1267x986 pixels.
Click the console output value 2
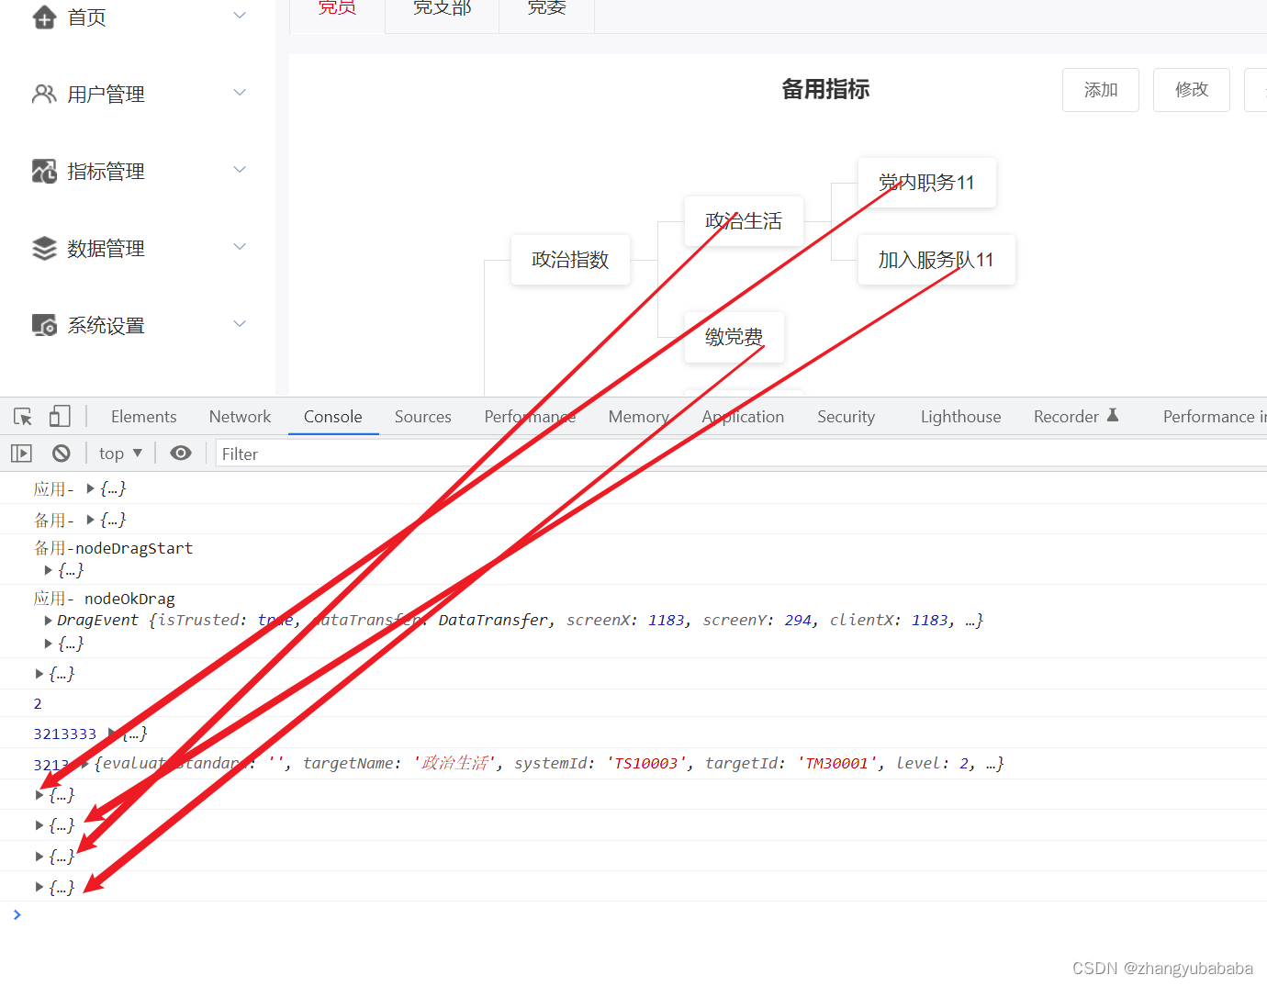click(38, 704)
